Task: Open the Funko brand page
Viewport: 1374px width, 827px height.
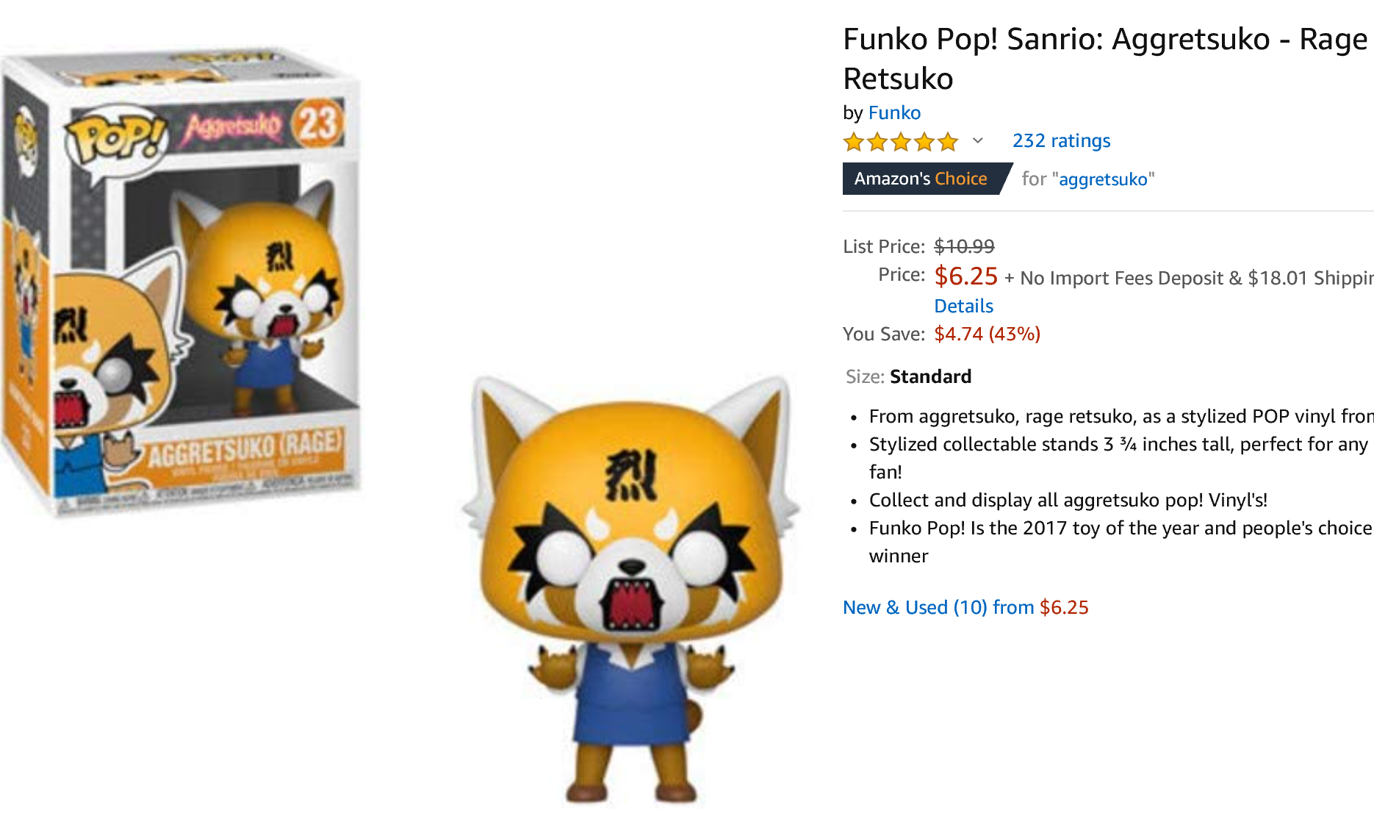Action: click(x=894, y=112)
